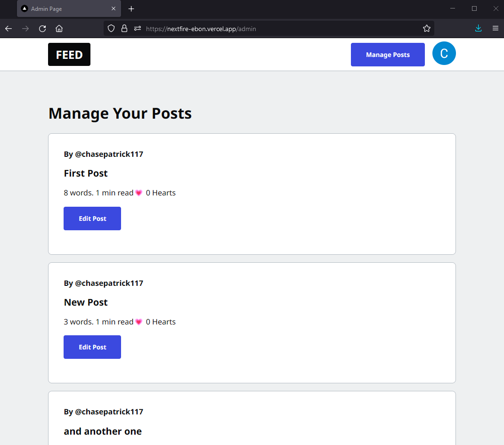Edit the New Post entry
Screen dimensions: 504x445
point(92,347)
